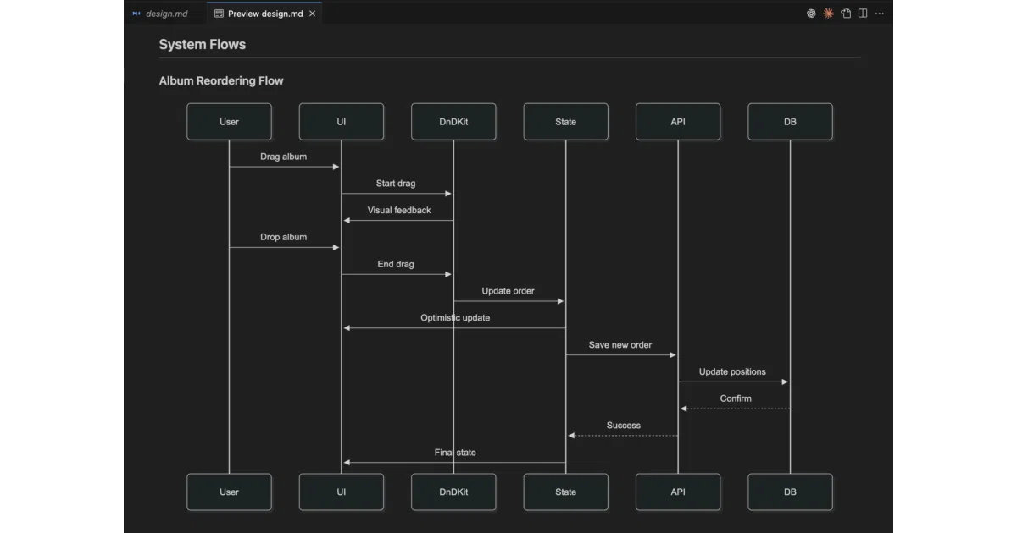Screen dimensions: 1017x533
Task: Select the User box at the diagram top
Action: [x=229, y=122]
